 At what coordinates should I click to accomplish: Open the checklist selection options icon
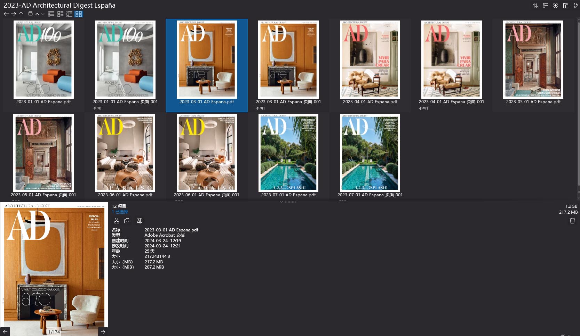click(546, 6)
